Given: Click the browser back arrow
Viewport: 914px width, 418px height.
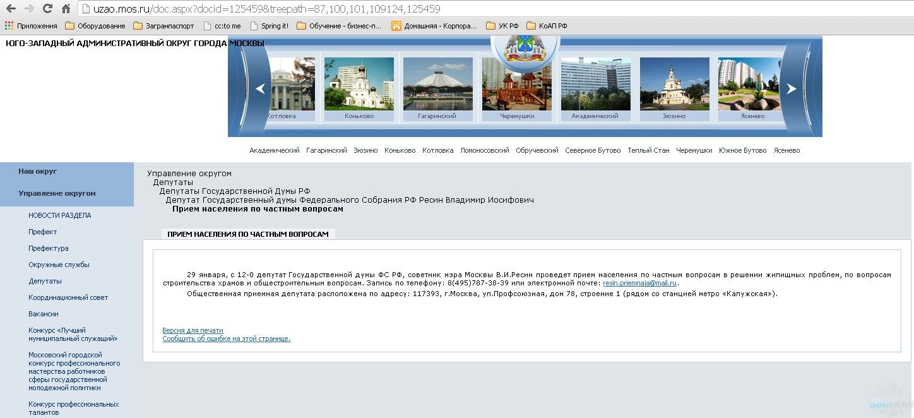Looking at the screenshot, I should point(11,9).
